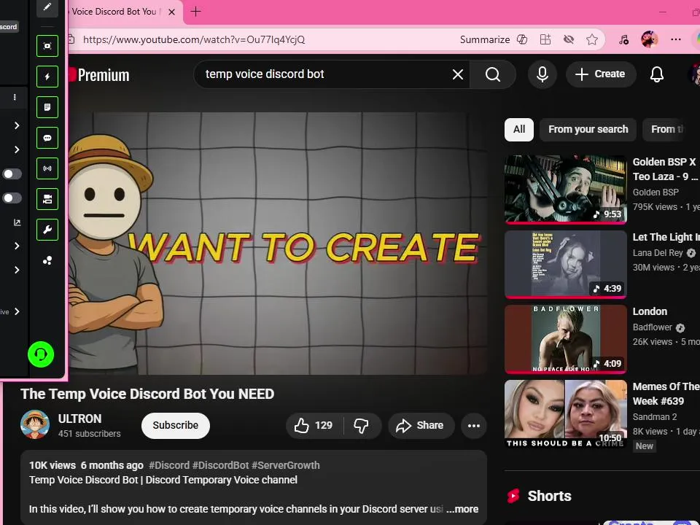Click the Summarize button in address bar
Screen dimensions: 700x525
tap(485, 39)
